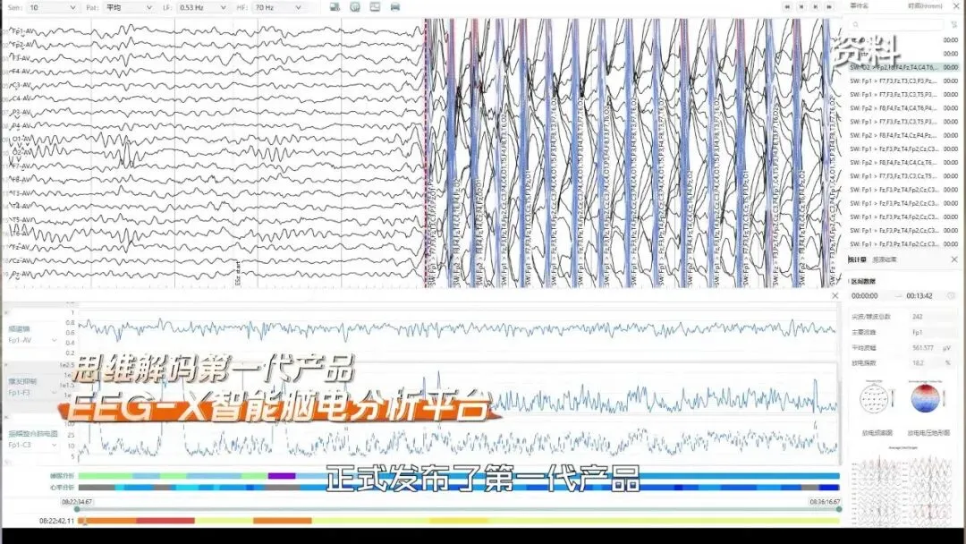Go to previous page of EEG
Screen dimensions: 966x544
tap(801, 7)
